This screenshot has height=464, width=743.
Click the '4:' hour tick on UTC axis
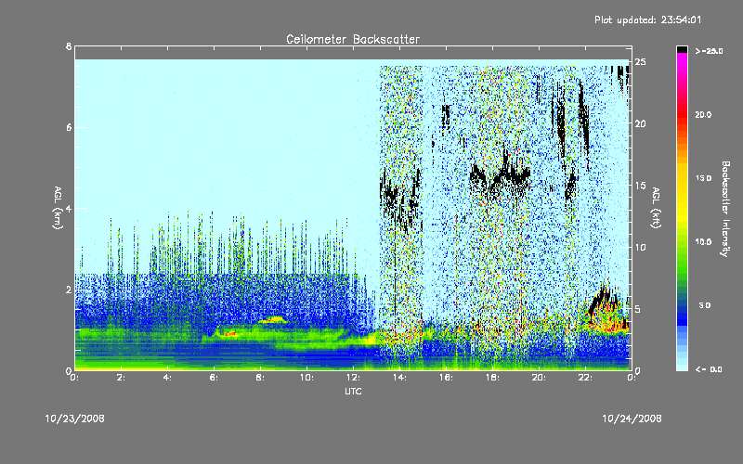[x=168, y=378]
